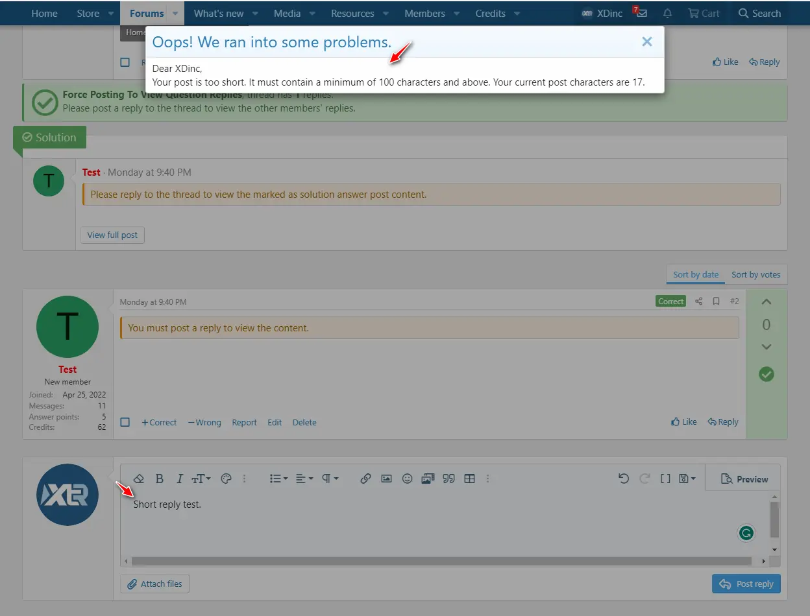Image resolution: width=810 pixels, height=616 pixels.
Task: Click the Post reply button
Action: (746, 584)
